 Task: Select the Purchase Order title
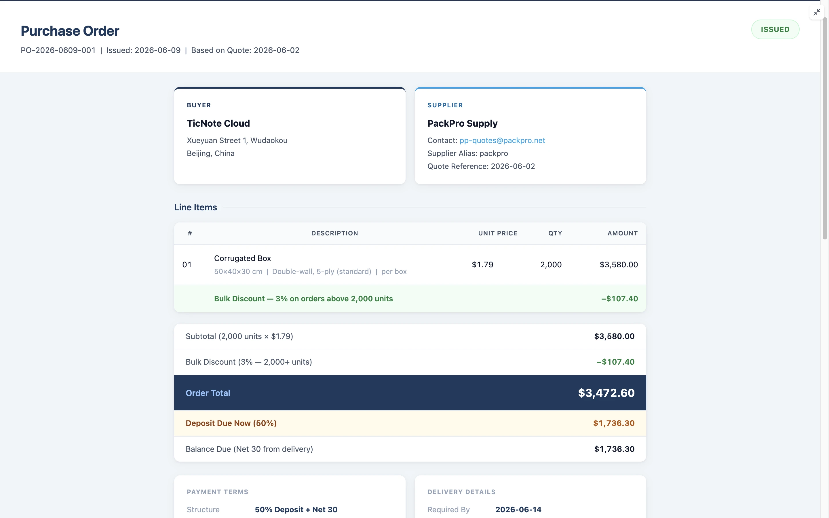(x=70, y=31)
